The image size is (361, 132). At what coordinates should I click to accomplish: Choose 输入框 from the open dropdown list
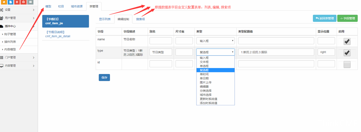pos(216,58)
